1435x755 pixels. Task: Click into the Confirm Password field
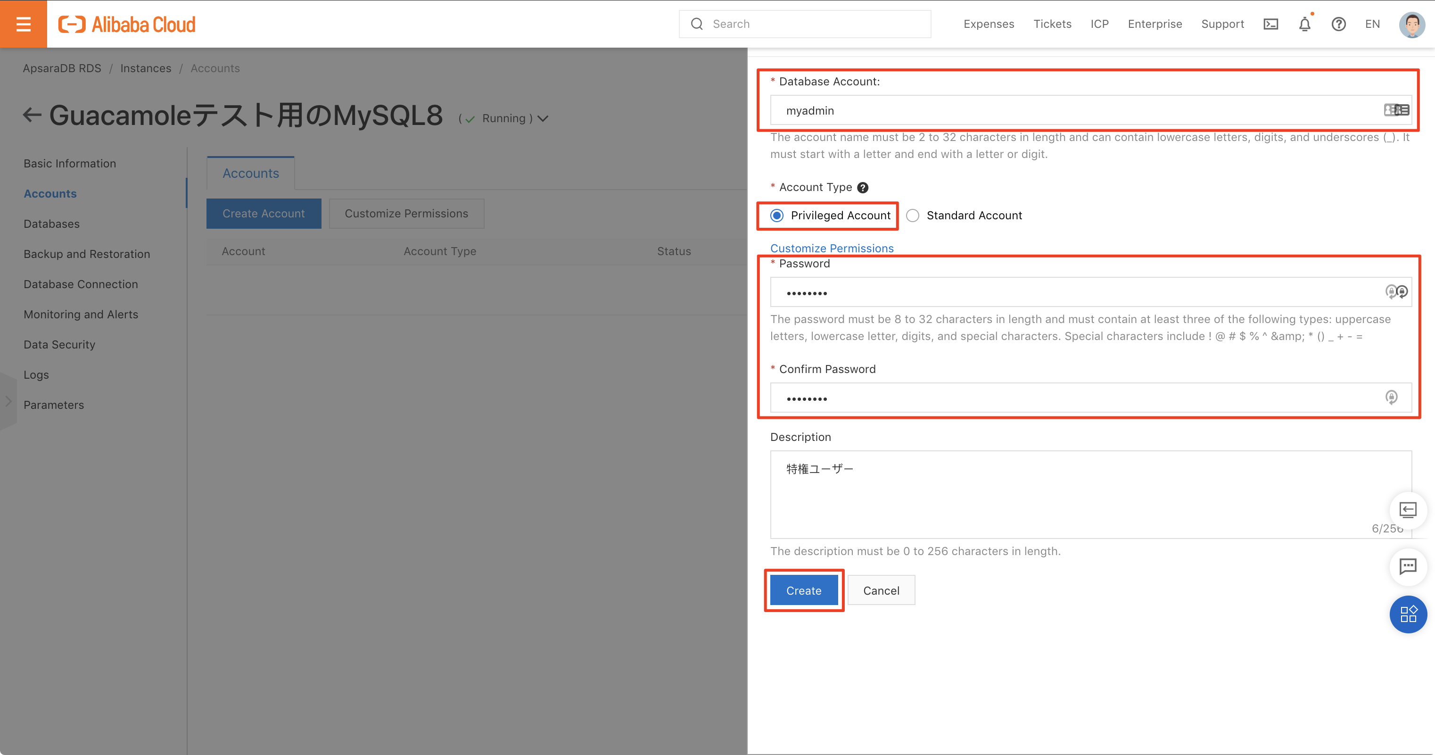pyautogui.click(x=1090, y=397)
